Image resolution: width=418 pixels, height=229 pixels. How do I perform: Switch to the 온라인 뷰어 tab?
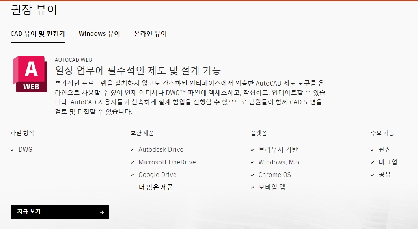(x=150, y=34)
